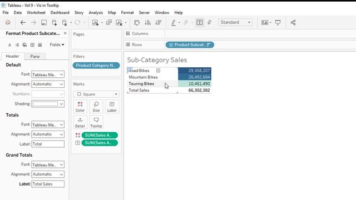356x200 pixels.
Task: Save the workbook with the Save icon
Action: 44,22
